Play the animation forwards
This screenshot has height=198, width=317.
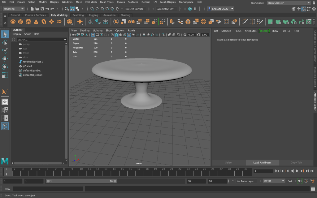tap(297, 171)
